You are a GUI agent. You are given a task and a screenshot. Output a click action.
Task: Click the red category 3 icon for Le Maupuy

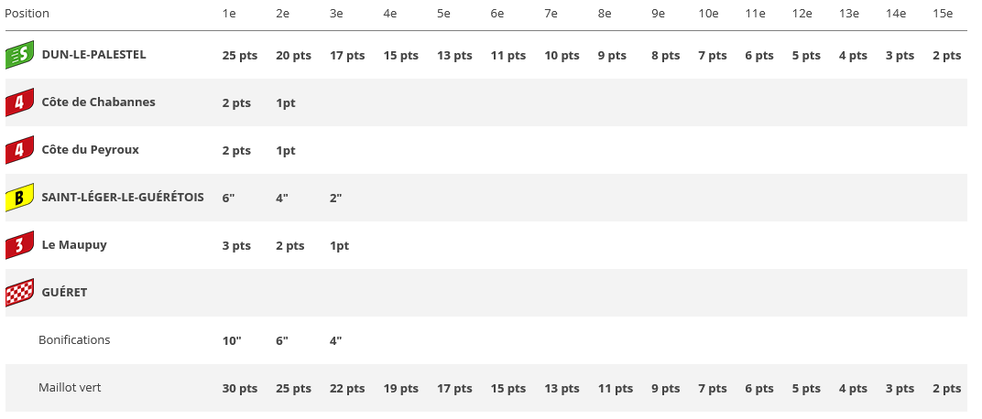click(x=19, y=245)
